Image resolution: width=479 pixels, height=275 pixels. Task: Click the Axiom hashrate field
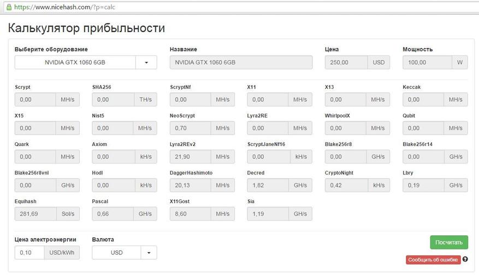[114, 157]
